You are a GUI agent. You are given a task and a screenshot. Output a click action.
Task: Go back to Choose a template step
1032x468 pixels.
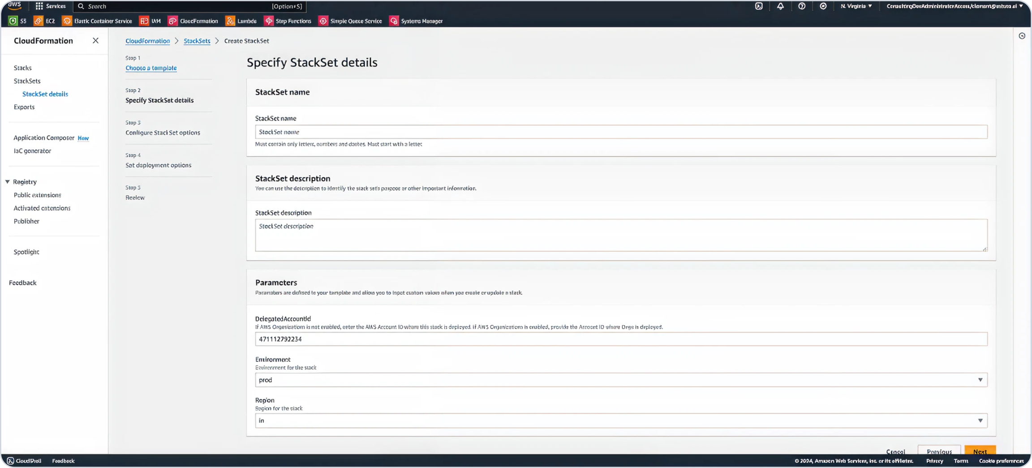click(151, 68)
